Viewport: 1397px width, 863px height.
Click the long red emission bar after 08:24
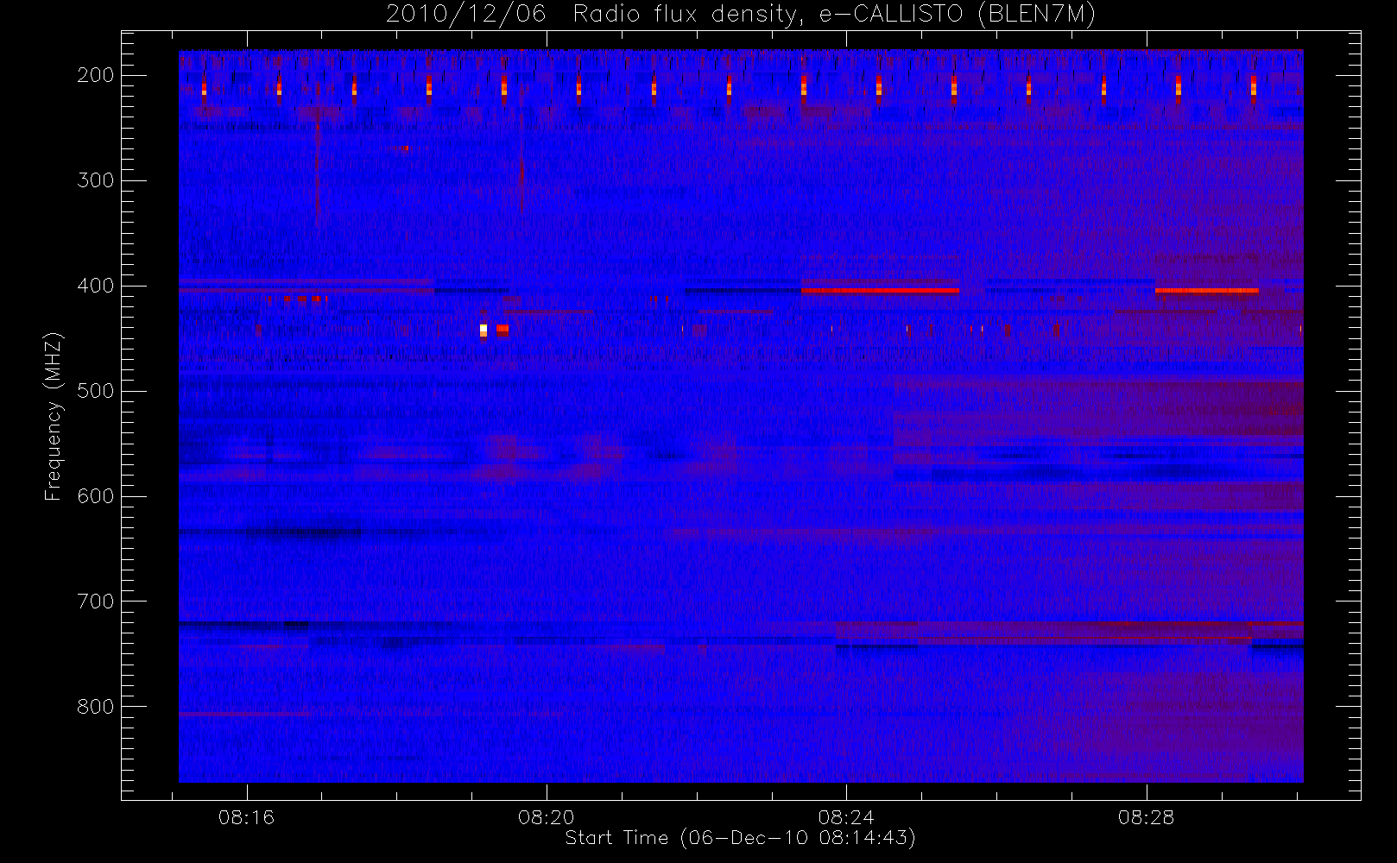point(880,291)
